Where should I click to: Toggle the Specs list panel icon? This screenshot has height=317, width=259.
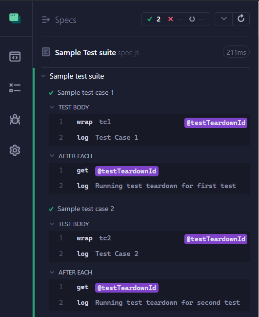pos(46,20)
